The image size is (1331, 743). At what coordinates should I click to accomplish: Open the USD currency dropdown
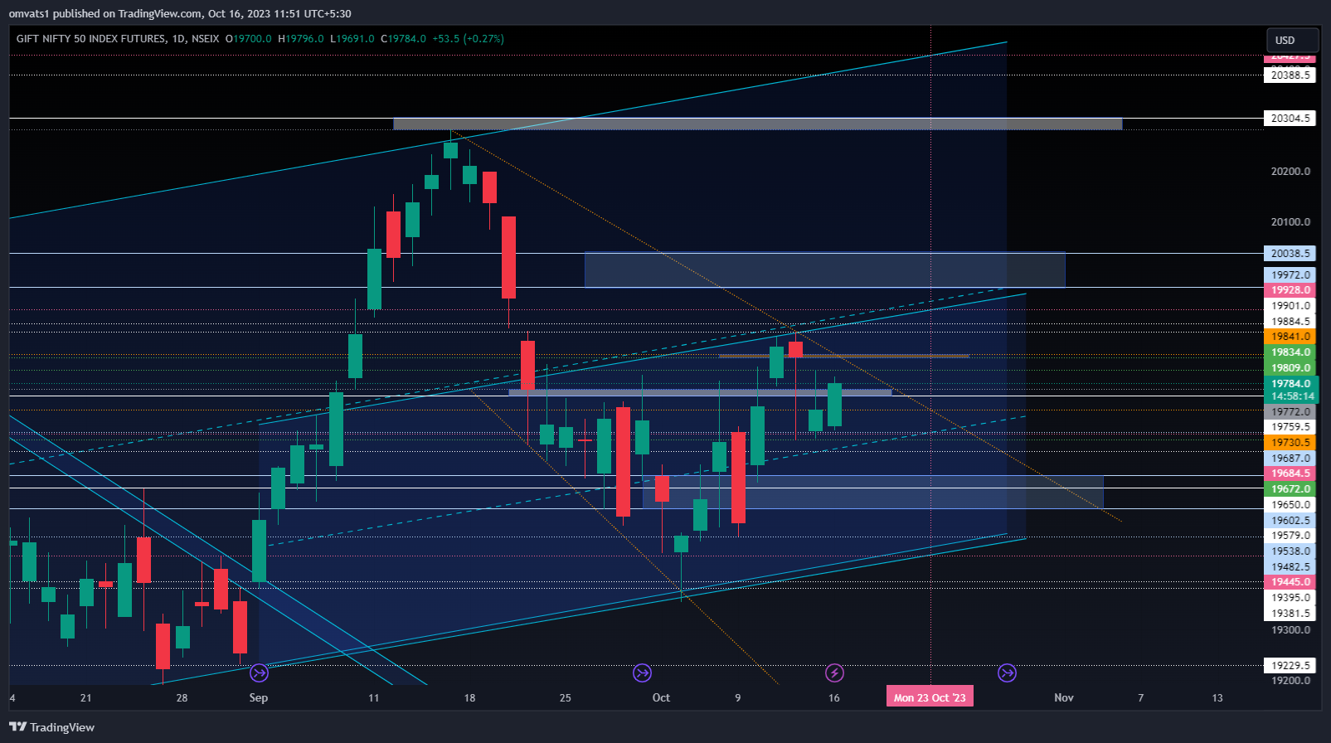coord(1292,40)
